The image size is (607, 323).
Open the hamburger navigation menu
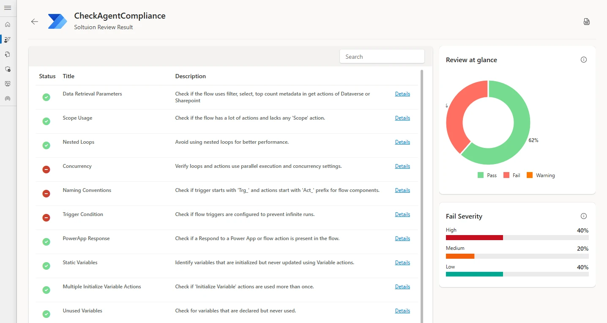(x=7, y=7)
